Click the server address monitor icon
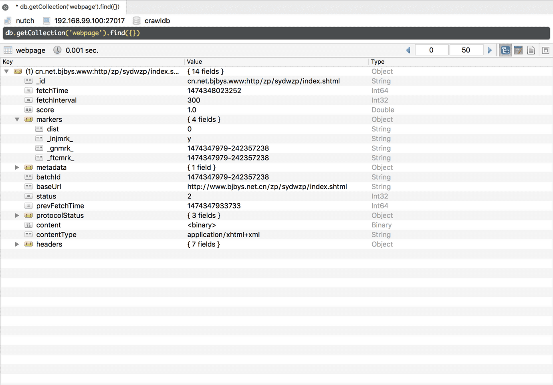This screenshot has height=385, width=553. click(47, 21)
